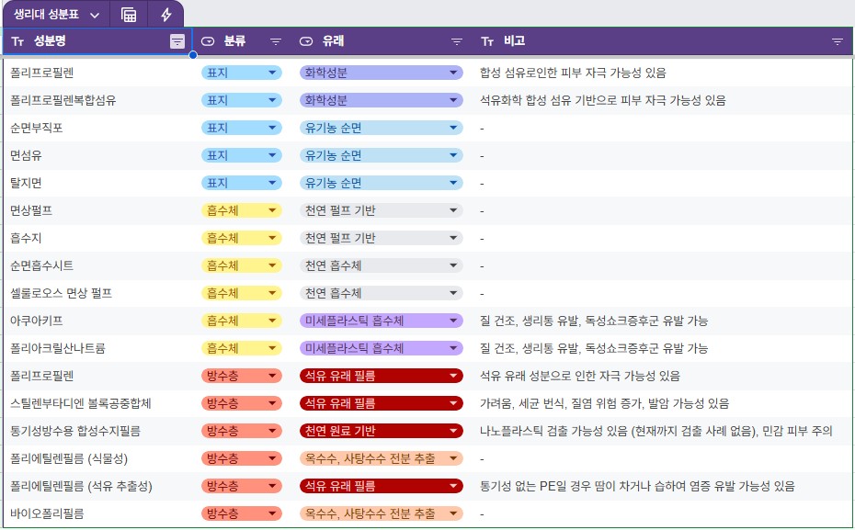Expand the 생리대 성분표 table name menu
Viewport: 855px width, 530px height.
point(95,15)
